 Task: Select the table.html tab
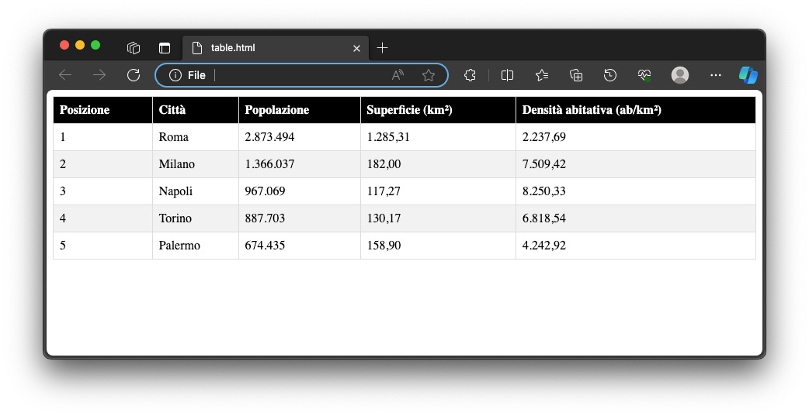[264, 48]
